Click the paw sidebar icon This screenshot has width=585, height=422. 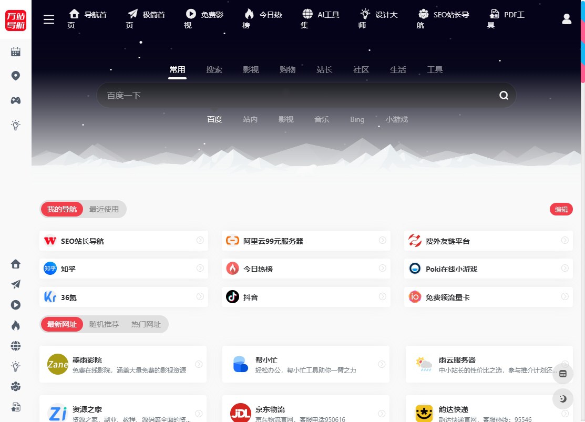pos(16,387)
